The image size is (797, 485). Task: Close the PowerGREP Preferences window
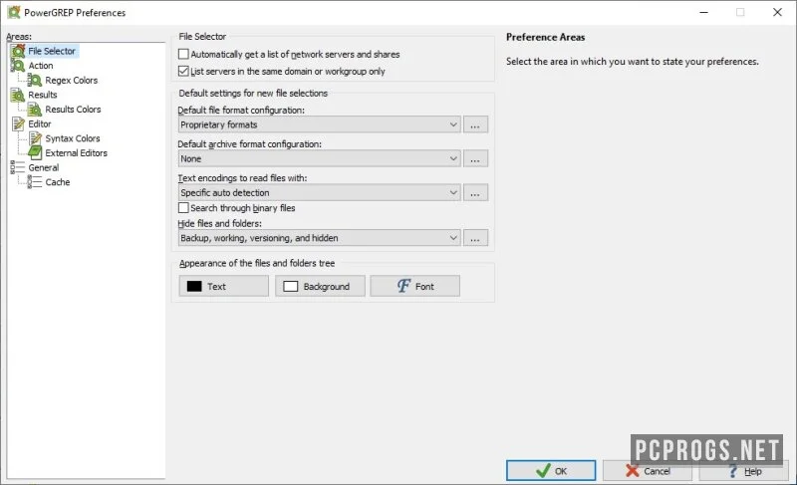coord(777,12)
